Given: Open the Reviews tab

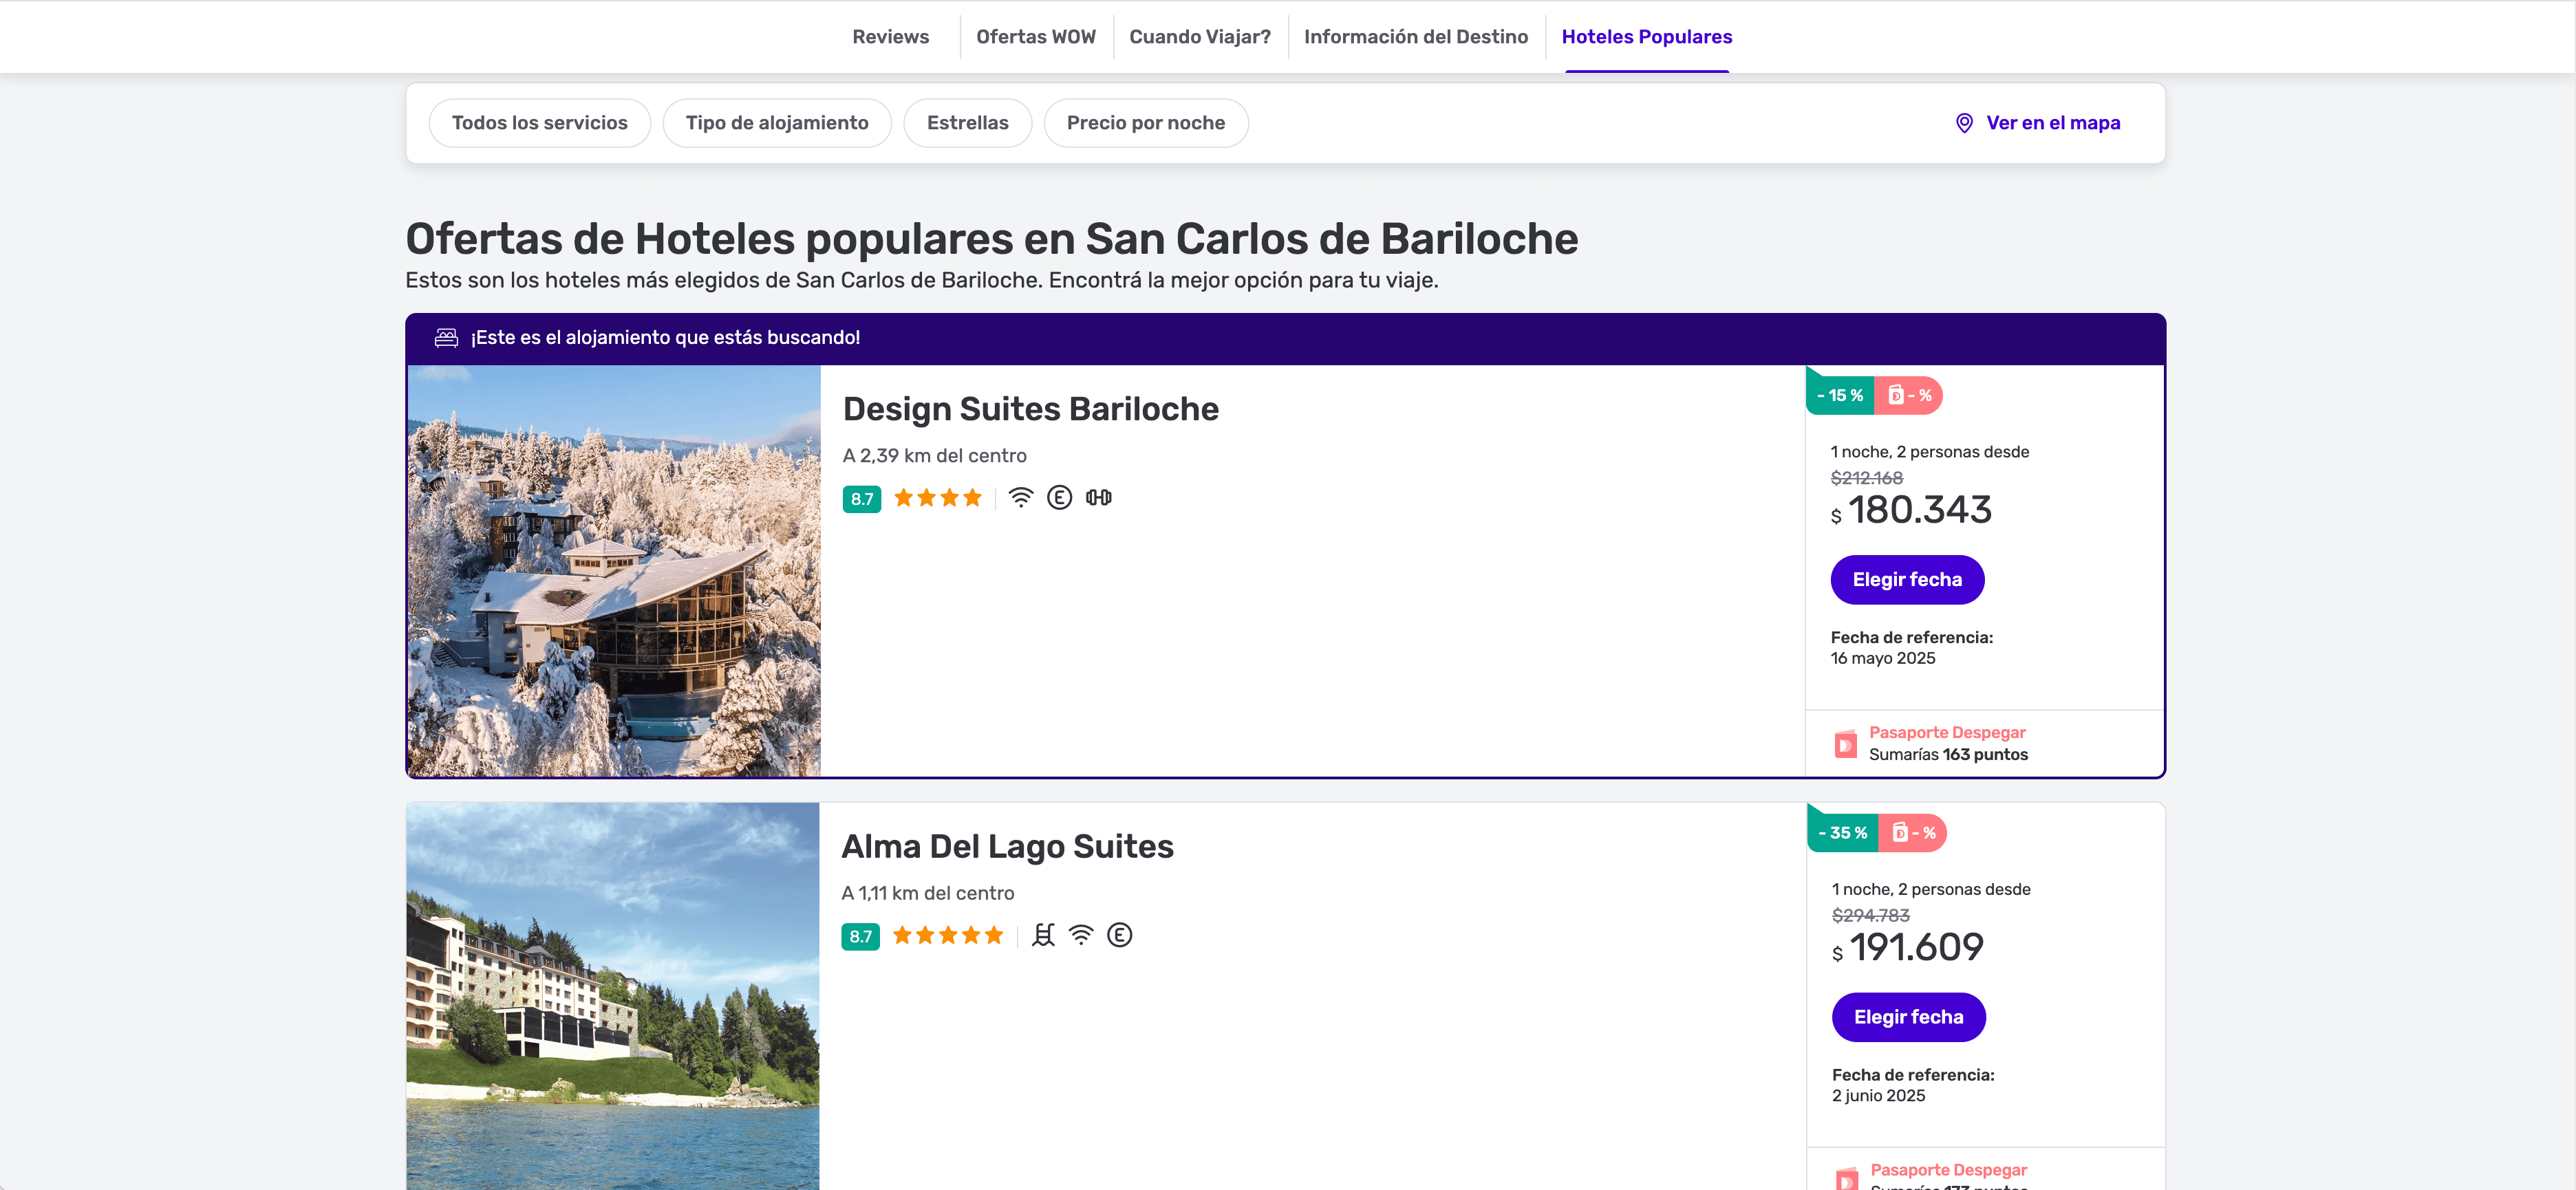Looking at the screenshot, I should click(x=890, y=37).
